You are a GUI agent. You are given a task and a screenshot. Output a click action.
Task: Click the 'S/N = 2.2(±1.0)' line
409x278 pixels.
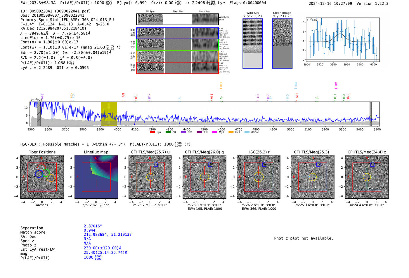point(38,58)
